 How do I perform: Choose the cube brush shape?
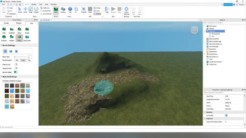11,51
